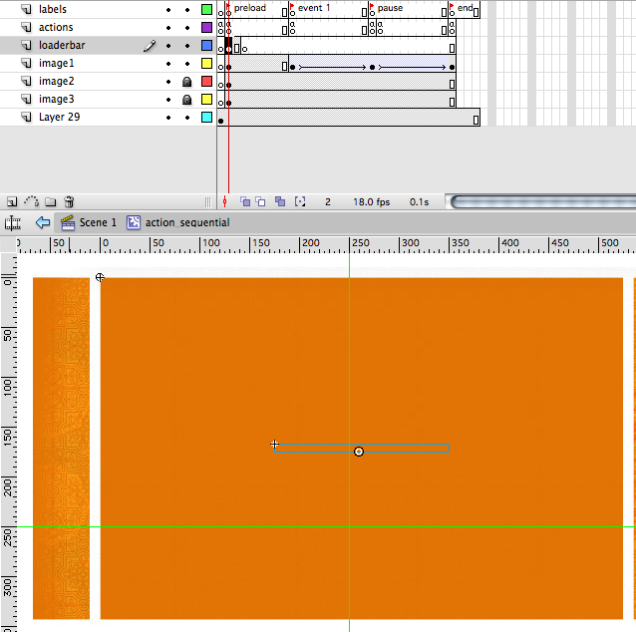Unlock the image2 layer
Image resolution: width=636 pixels, height=632 pixels.
[187, 82]
